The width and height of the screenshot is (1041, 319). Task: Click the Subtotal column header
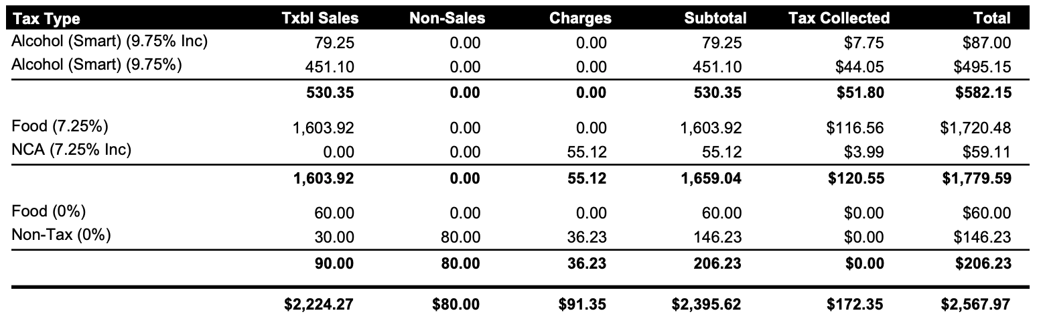pos(713,18)
